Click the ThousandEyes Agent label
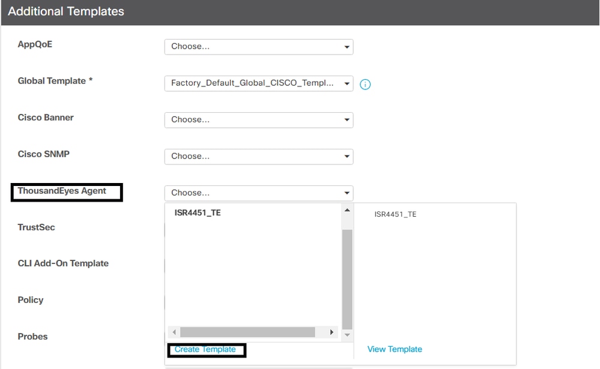Viewport: 600px width, 369px height. point(62,191)
